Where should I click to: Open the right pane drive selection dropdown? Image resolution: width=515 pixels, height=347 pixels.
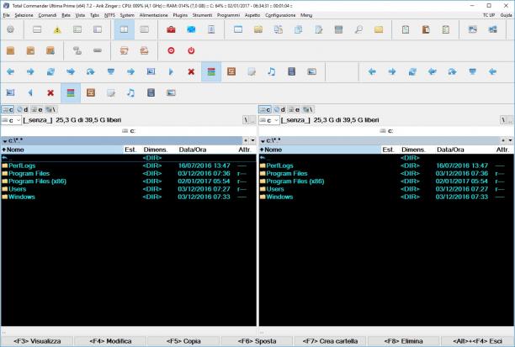pos(269,120)
